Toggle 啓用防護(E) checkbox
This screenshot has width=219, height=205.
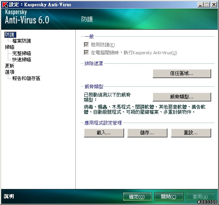(86, 45)
